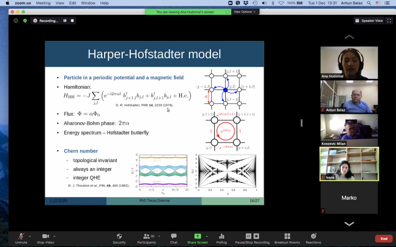This screenshot has width=396, height=247.
Task: Stop recording from the bottom toolbar
Action: [x=256, y=236]
